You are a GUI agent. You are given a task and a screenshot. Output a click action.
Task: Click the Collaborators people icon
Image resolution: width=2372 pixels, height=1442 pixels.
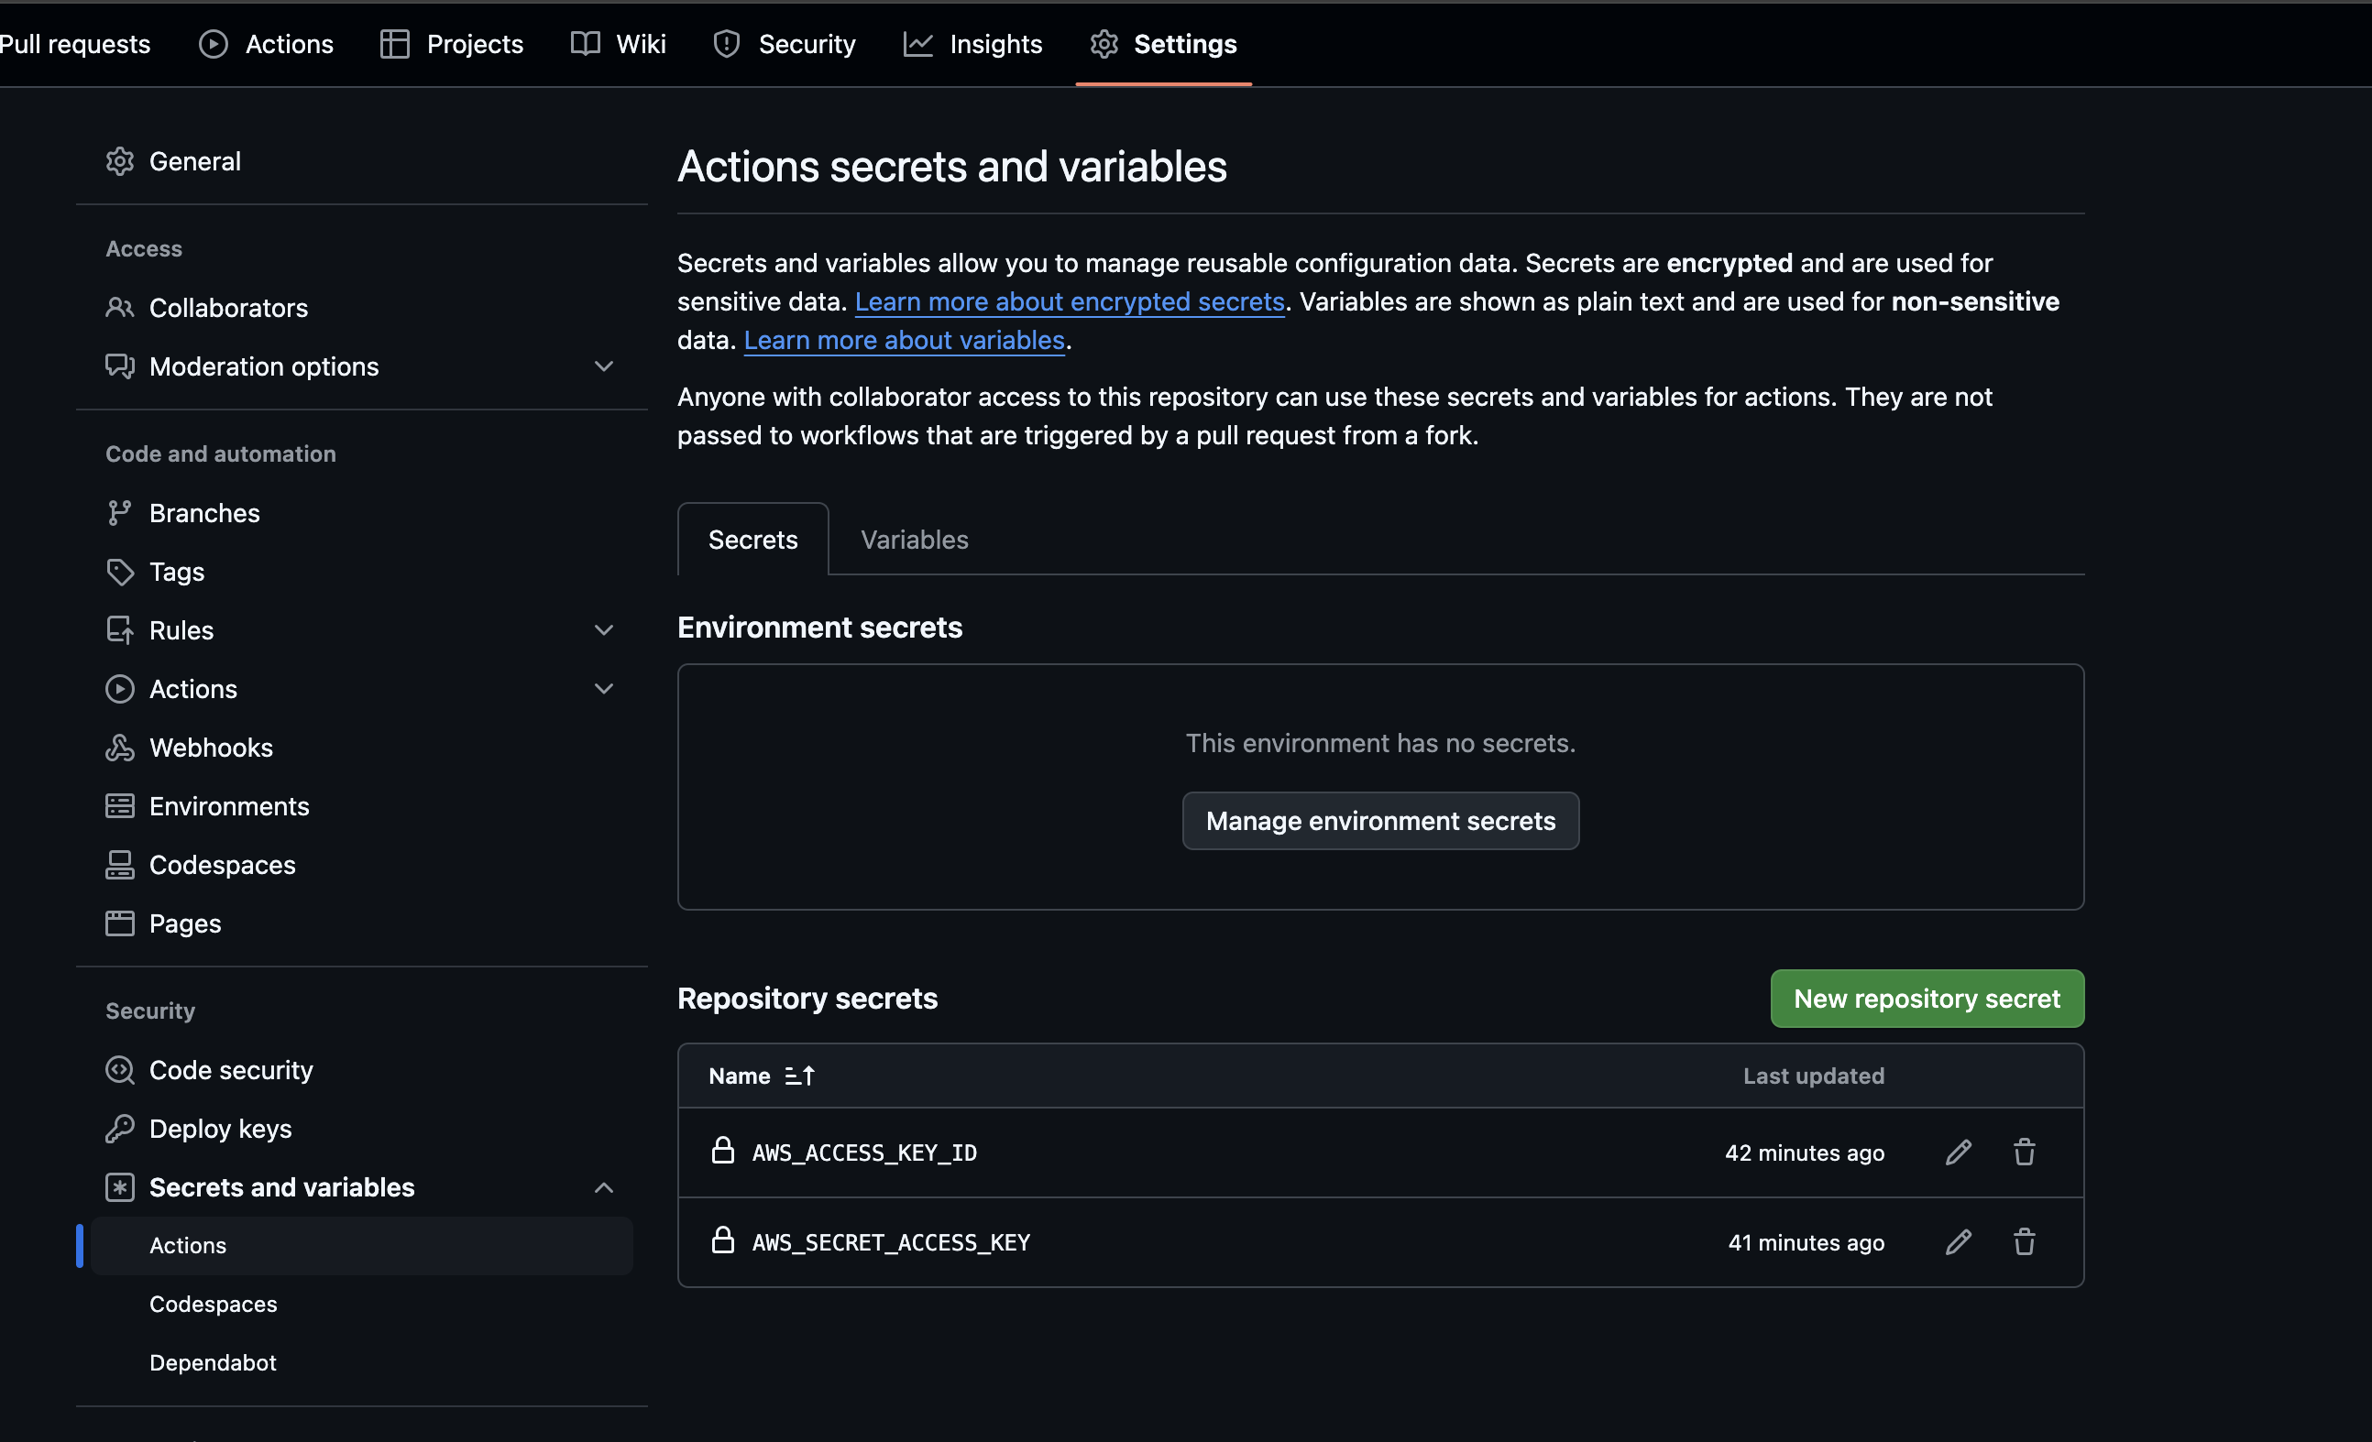coord(119,308)
